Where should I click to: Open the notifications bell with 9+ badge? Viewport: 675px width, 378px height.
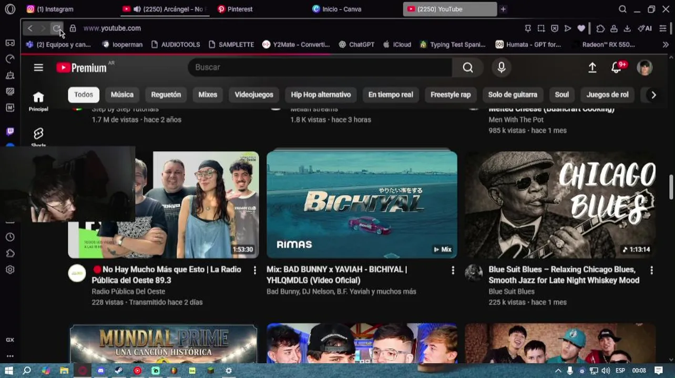pyautogui.click(x=617, y=67)
